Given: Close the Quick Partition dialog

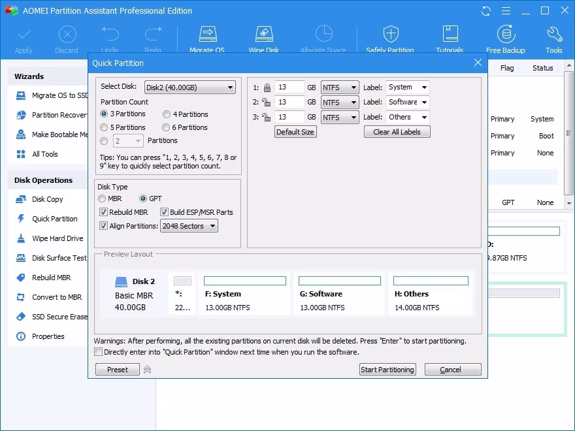Looking at the screenshot, I should click(x=478, y=63).
